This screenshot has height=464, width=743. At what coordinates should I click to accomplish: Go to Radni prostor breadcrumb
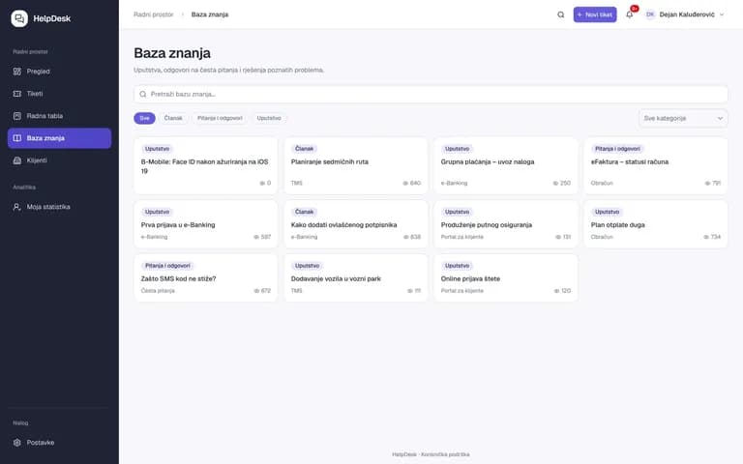(x=154, y=14)
